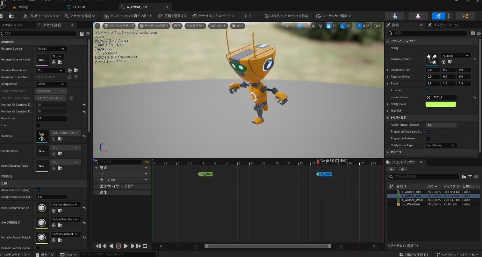Viewport: 482px width, 257px height.
Task: Collapse the アニムノーティファイ section
Action: pos(388,41)
